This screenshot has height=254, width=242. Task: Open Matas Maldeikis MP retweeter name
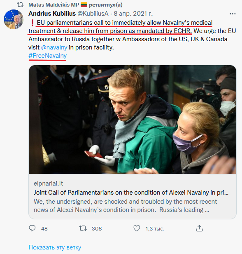tap(54, 5)
